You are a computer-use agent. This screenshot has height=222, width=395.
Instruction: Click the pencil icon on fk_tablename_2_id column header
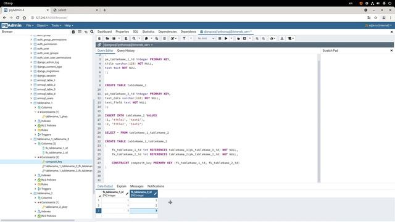156,194
